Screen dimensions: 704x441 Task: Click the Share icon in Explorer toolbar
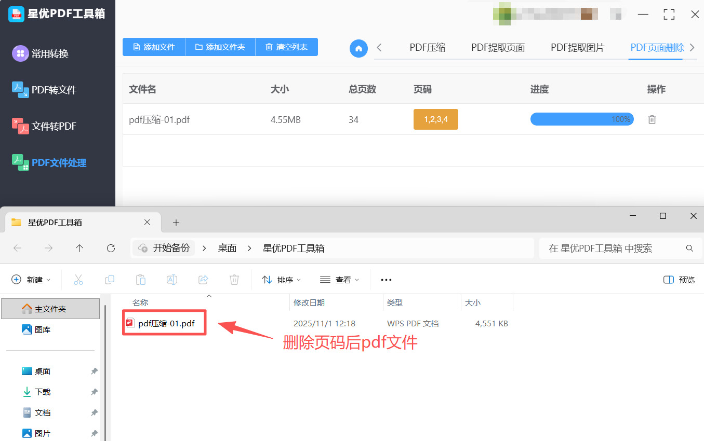point(203,280)
